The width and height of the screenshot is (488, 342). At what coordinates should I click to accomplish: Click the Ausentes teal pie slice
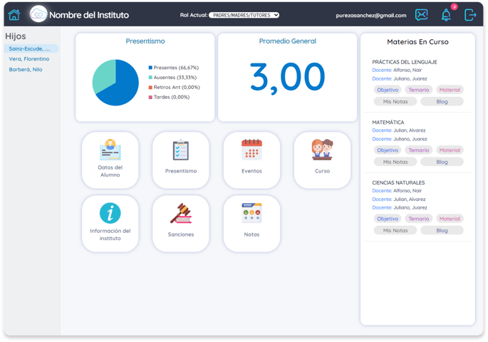coord(103,75)
